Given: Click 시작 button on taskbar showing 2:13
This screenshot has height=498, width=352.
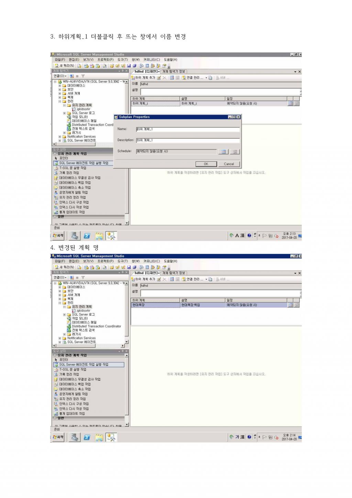Looking at the screenshot, I should pos(58,236).
